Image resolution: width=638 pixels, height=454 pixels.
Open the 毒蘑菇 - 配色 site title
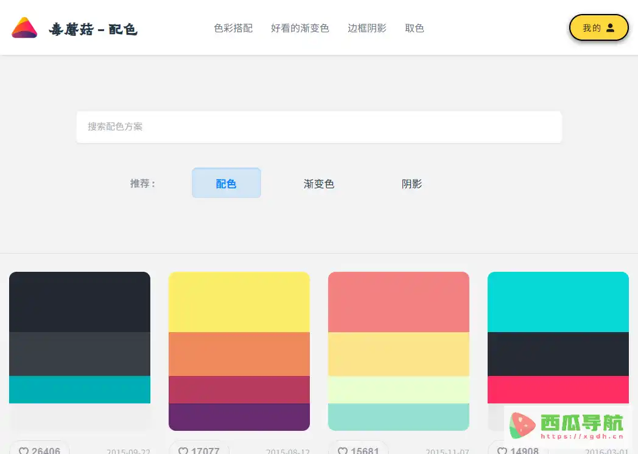pyautogui.click(x=93, y=29)
